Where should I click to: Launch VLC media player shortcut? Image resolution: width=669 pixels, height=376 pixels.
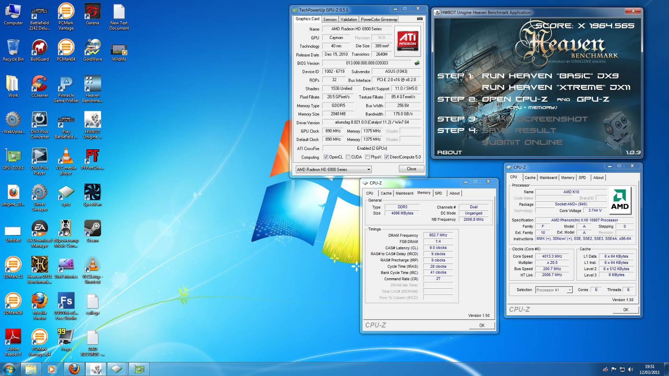coord(66,162)
